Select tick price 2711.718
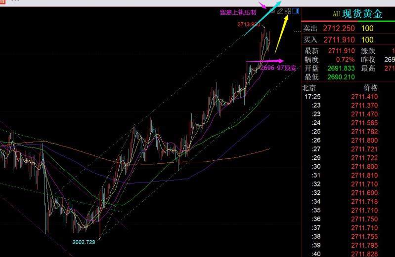This screenshot has width=395, height=257. click(364, 202)
